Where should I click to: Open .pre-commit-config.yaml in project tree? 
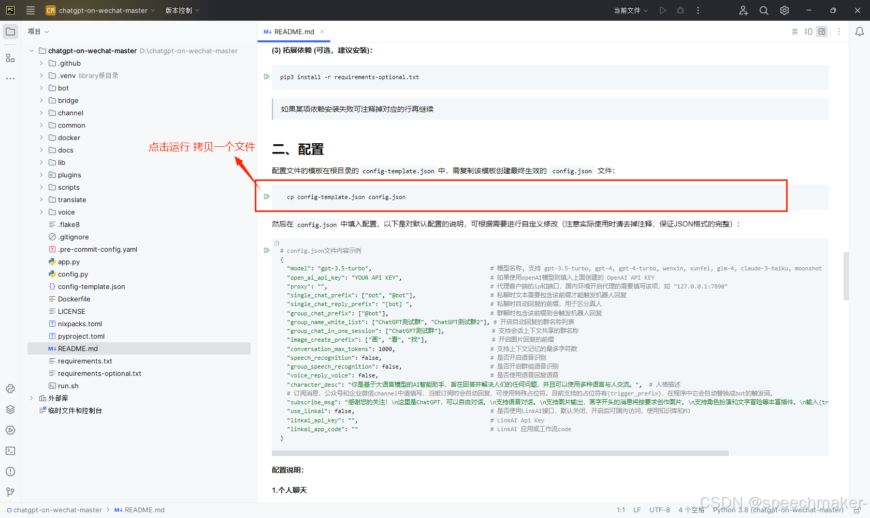pyautogui.click(x=97, y=249)
